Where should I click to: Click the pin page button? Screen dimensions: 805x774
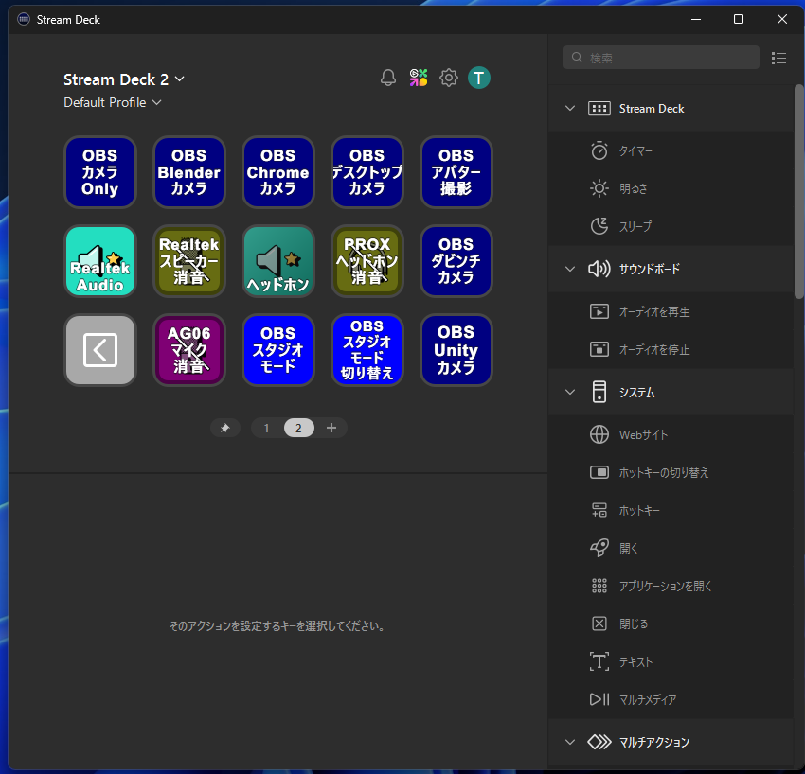224,428
